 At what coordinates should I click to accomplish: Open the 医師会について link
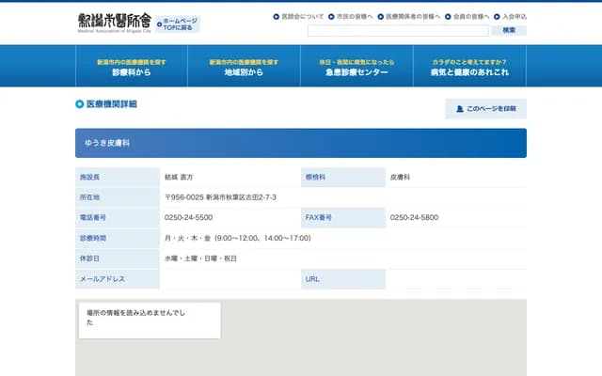coord(303,17)
